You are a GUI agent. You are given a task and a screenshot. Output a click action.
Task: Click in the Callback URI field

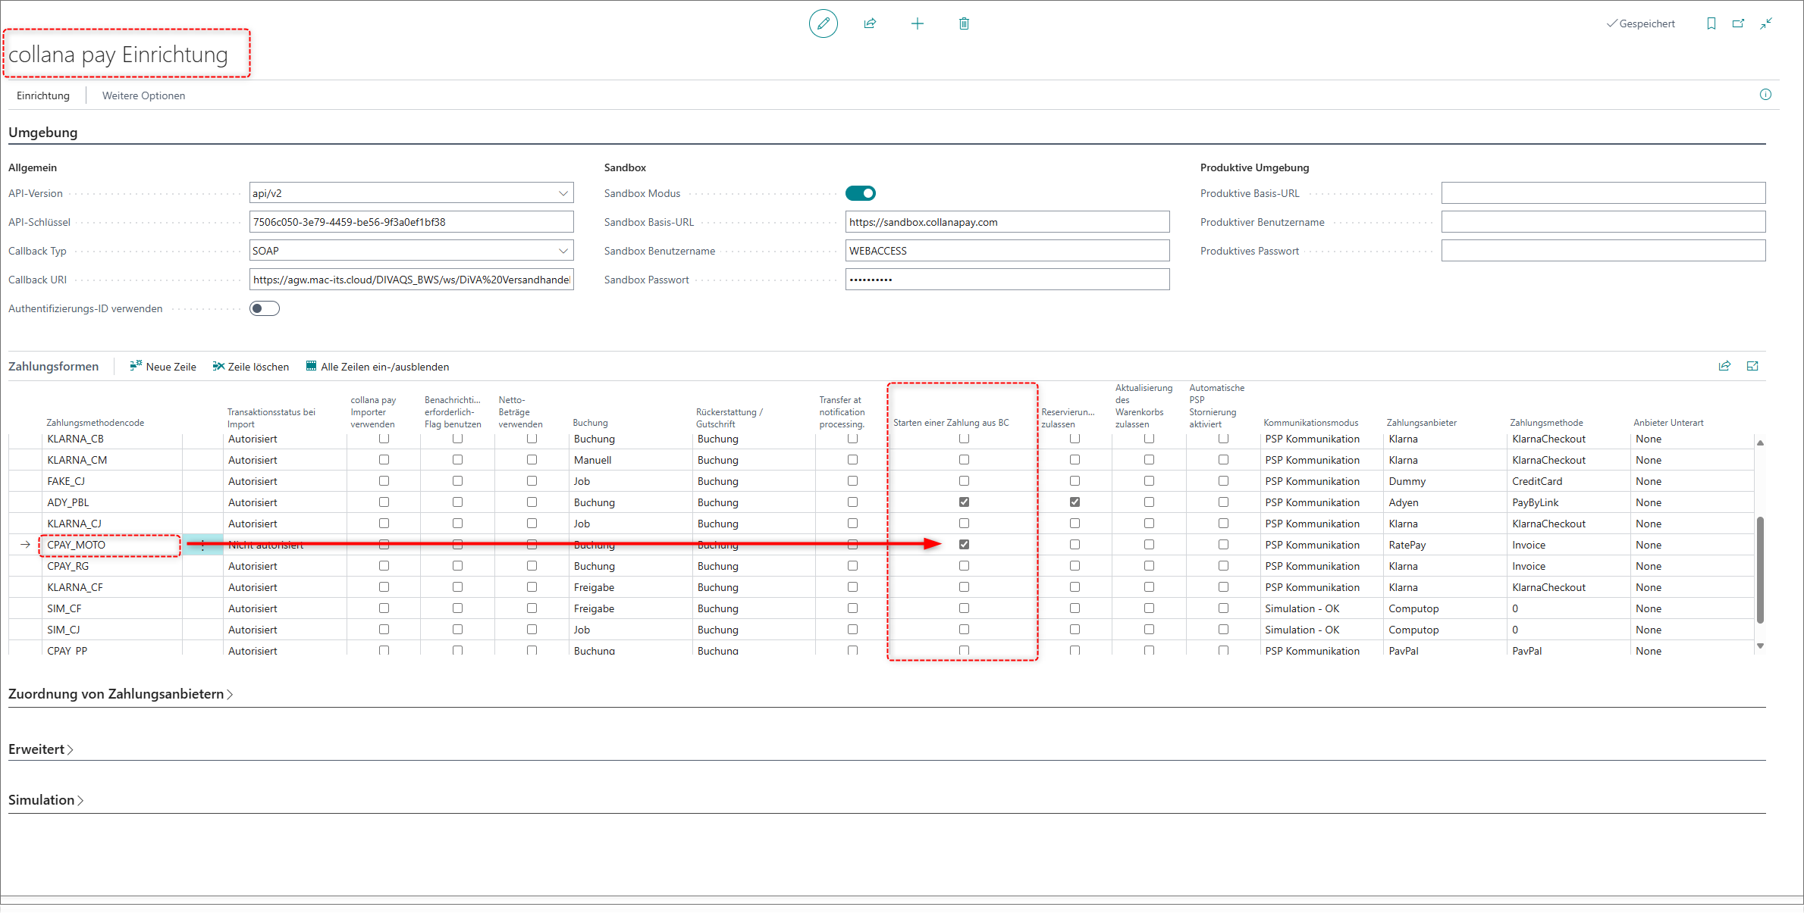point(411,280)
